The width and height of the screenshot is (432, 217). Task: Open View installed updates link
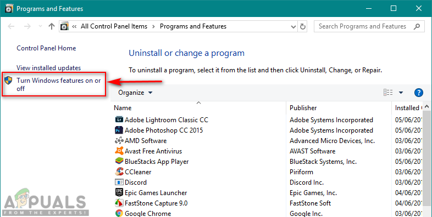coord(48,68)
